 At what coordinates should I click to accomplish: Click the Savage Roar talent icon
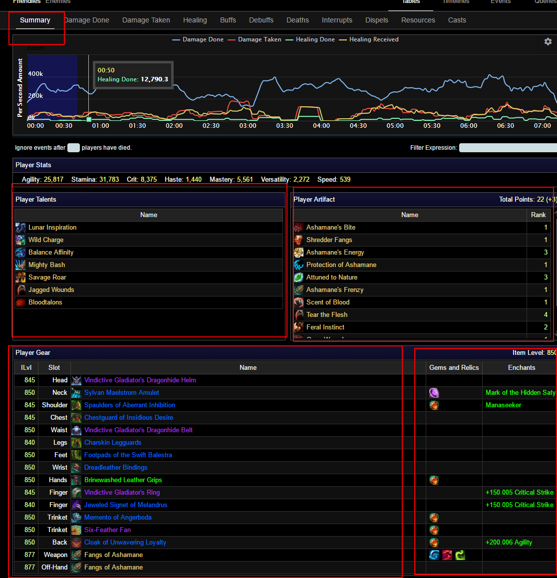click(x=20, y=278)
